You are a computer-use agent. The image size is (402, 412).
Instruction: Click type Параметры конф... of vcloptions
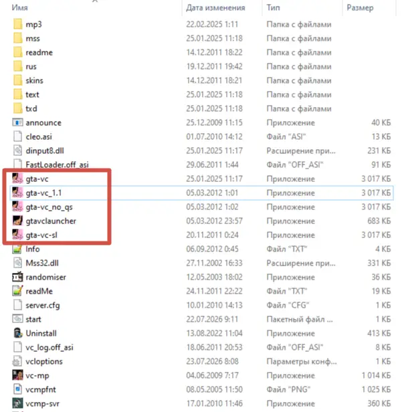click(302, 361)
